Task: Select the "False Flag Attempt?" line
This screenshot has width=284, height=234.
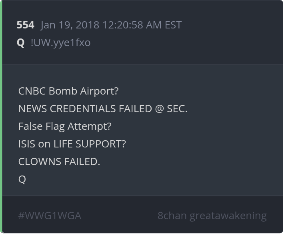Action: click(x=65, y=126)
